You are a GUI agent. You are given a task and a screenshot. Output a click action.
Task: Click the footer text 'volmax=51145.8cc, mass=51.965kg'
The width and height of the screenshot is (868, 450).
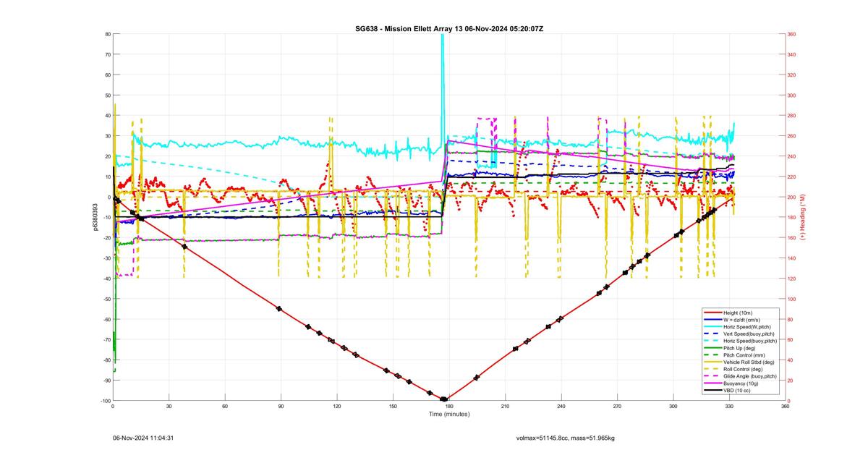tap(565, 438)
